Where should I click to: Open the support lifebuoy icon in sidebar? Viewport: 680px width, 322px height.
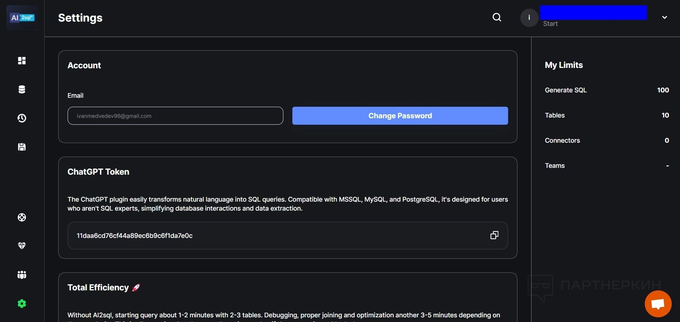click(22, 217)
